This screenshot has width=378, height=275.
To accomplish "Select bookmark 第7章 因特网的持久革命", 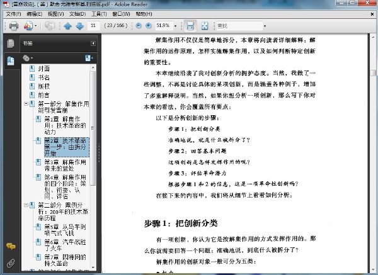I will point(65,260).
